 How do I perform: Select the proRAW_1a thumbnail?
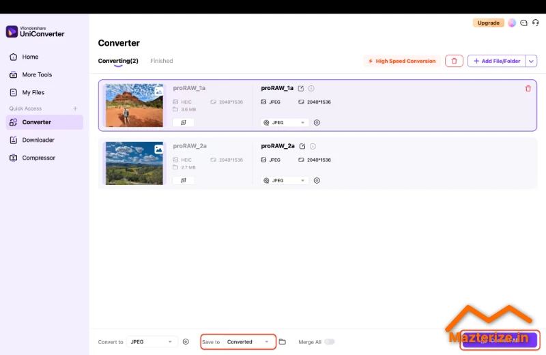[134, 105]
